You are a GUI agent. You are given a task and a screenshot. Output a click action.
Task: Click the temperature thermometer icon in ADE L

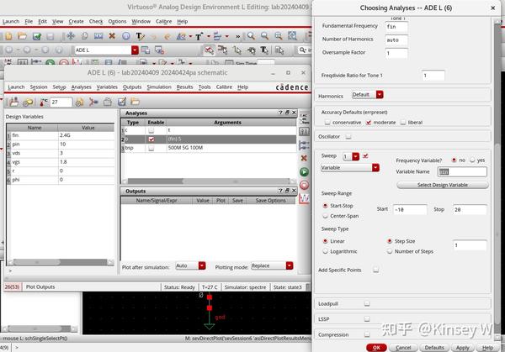(43, 102)
